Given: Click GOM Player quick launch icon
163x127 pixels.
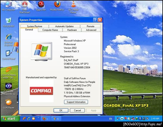Looking at the screenshot, I should (33, 119).
